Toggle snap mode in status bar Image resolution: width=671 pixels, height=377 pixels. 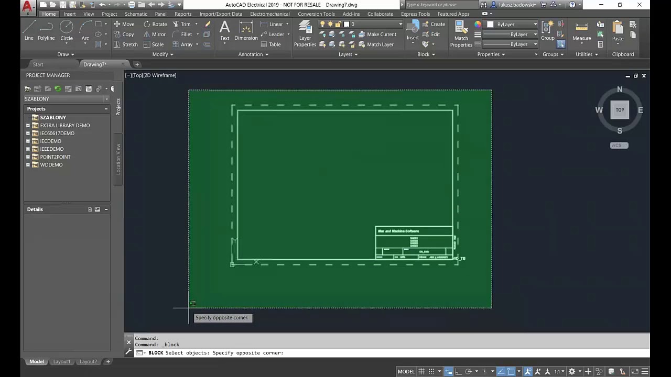click(x=431, y=372)
